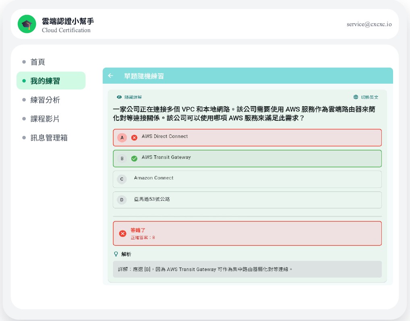Click 切換英文 to switch language
This screenshot has width=410, height=321.
coord(369,97)
